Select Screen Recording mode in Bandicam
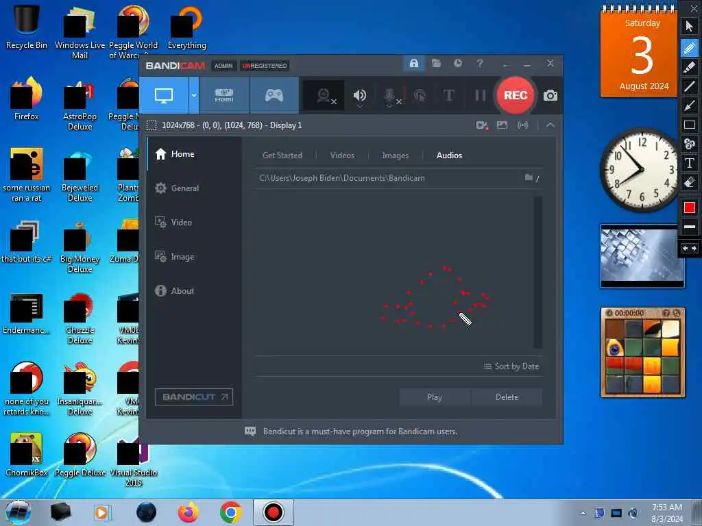The image size is (702, 526). click(x=164, y=95)
